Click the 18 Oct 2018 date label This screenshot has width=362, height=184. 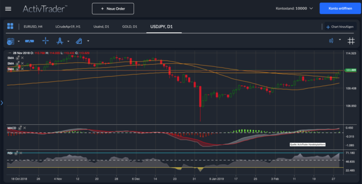(19, 179)
